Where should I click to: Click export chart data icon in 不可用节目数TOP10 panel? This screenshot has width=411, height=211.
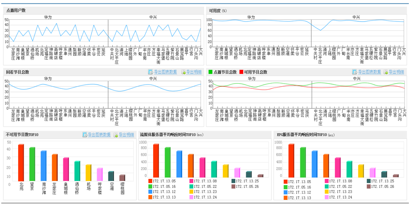[x=85, y=135]
